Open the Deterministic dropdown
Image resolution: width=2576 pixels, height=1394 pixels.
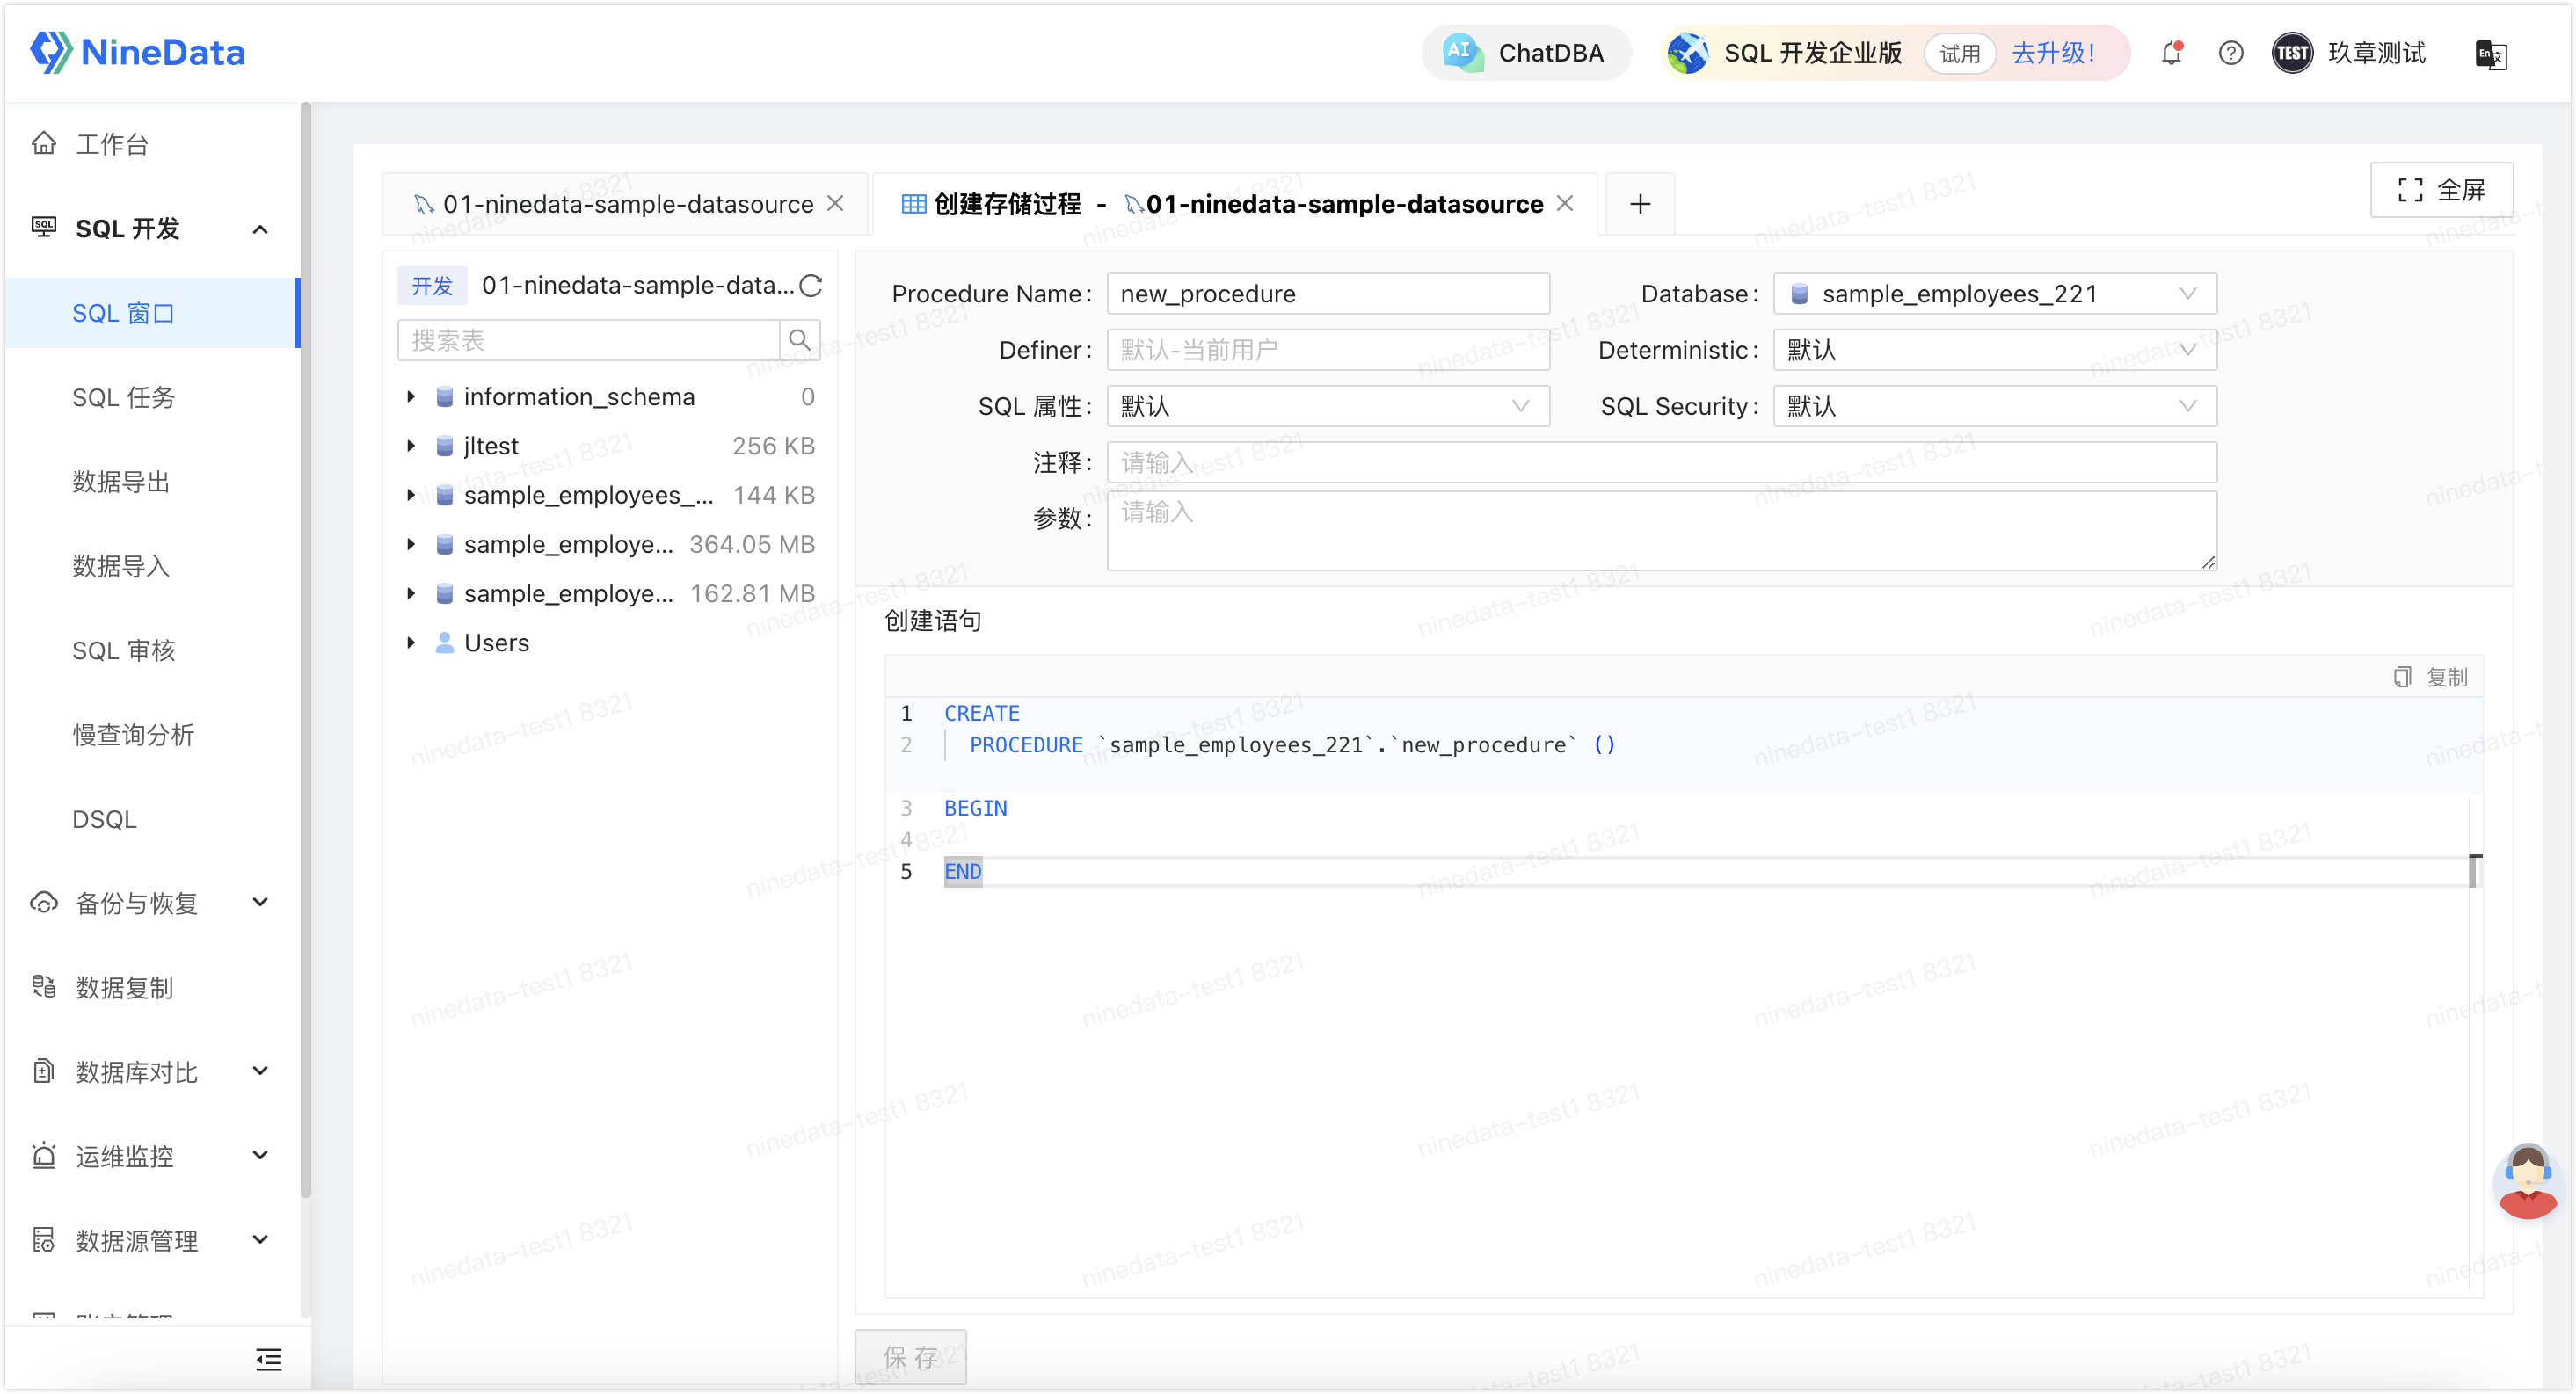(x=1994, y=350)
